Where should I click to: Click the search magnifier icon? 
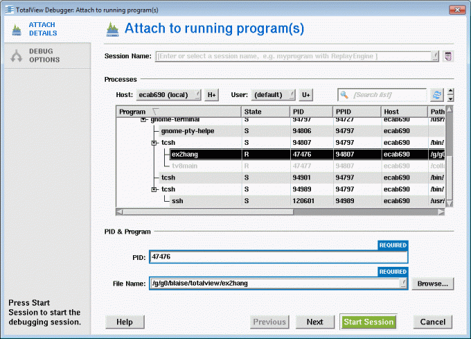(x=344, y=95)
